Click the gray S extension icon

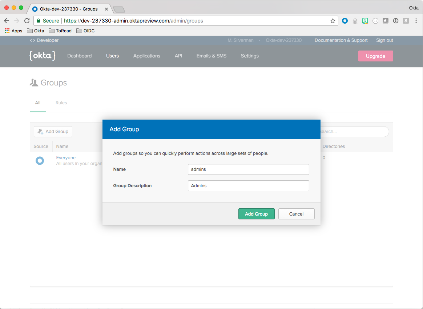click(x=406, y=21)
